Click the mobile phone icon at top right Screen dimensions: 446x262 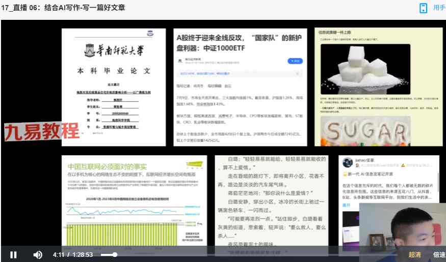click(423, 8)
